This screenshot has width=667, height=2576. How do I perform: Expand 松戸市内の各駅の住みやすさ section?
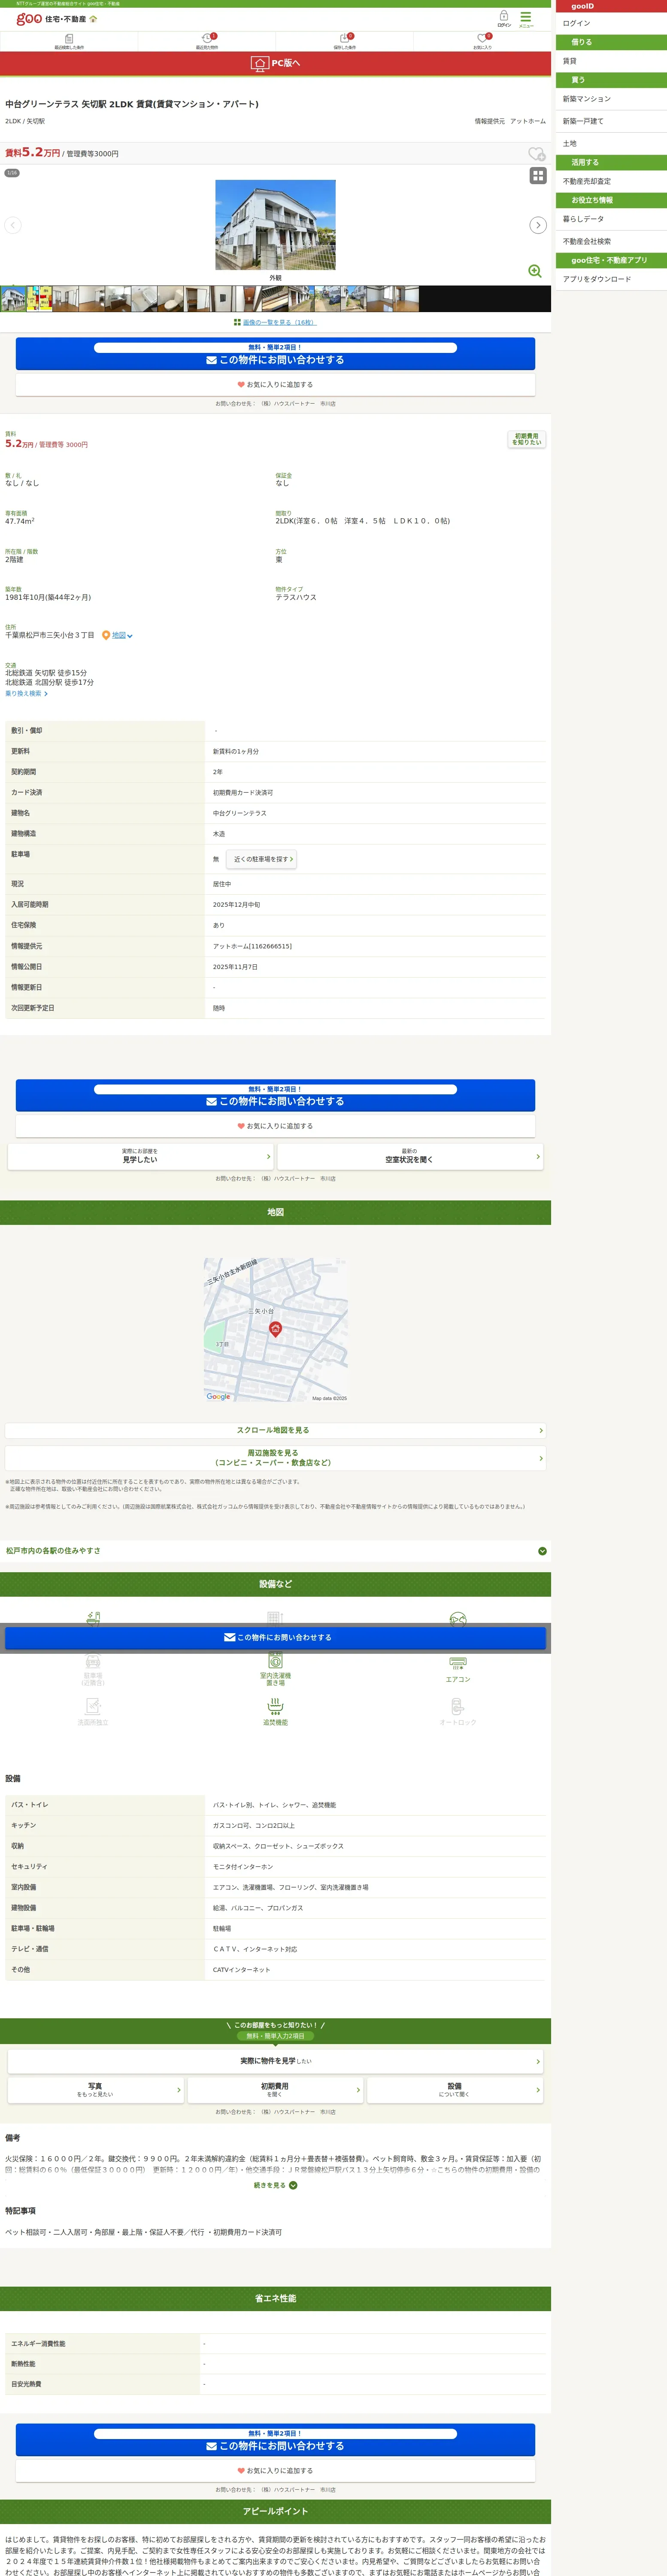(276, 1551)
